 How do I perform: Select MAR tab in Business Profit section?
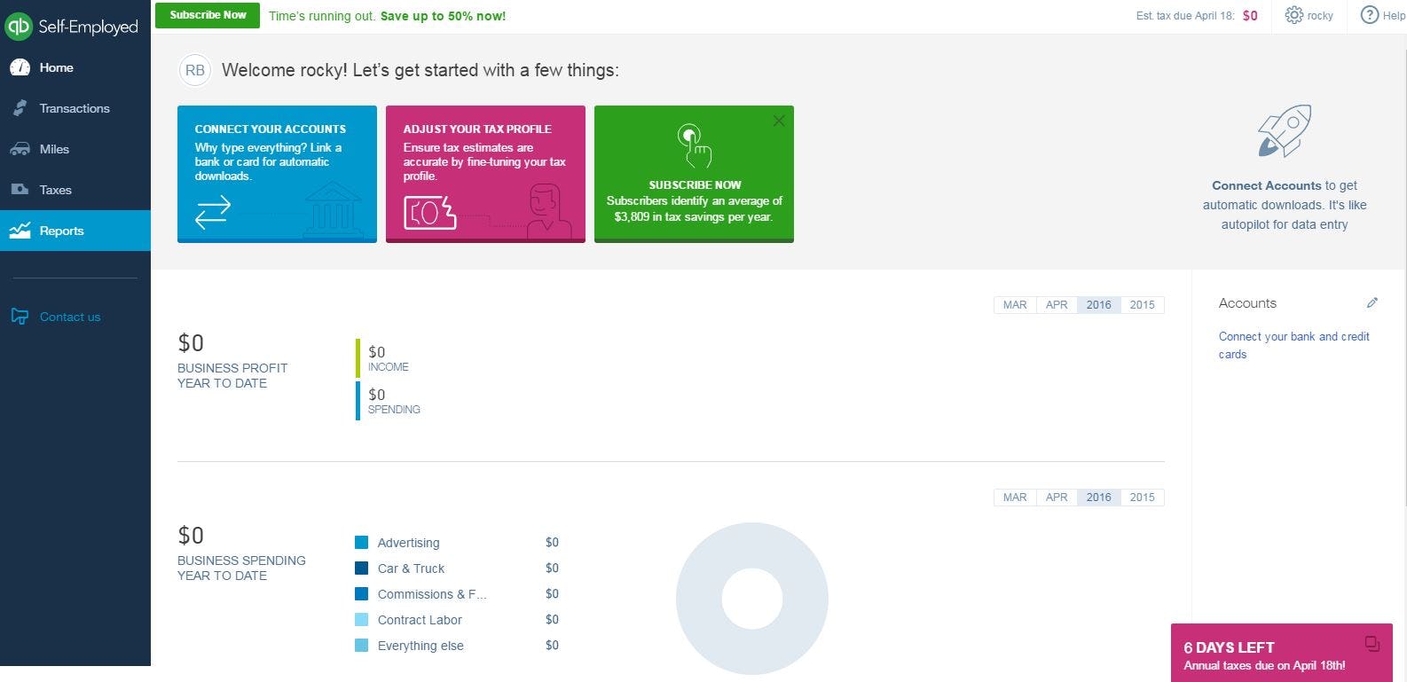[x=1015, y=305]
